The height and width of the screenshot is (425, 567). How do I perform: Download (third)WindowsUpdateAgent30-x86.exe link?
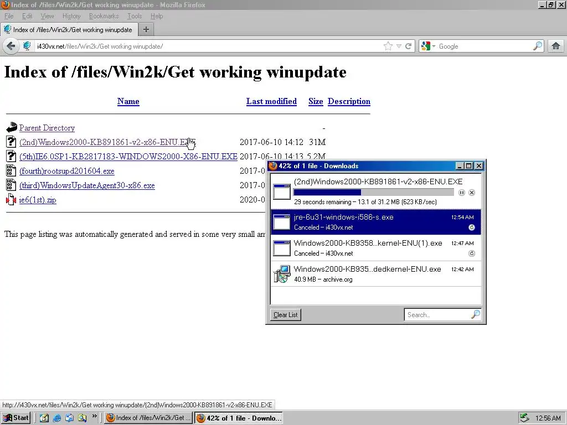coord(87,185)
